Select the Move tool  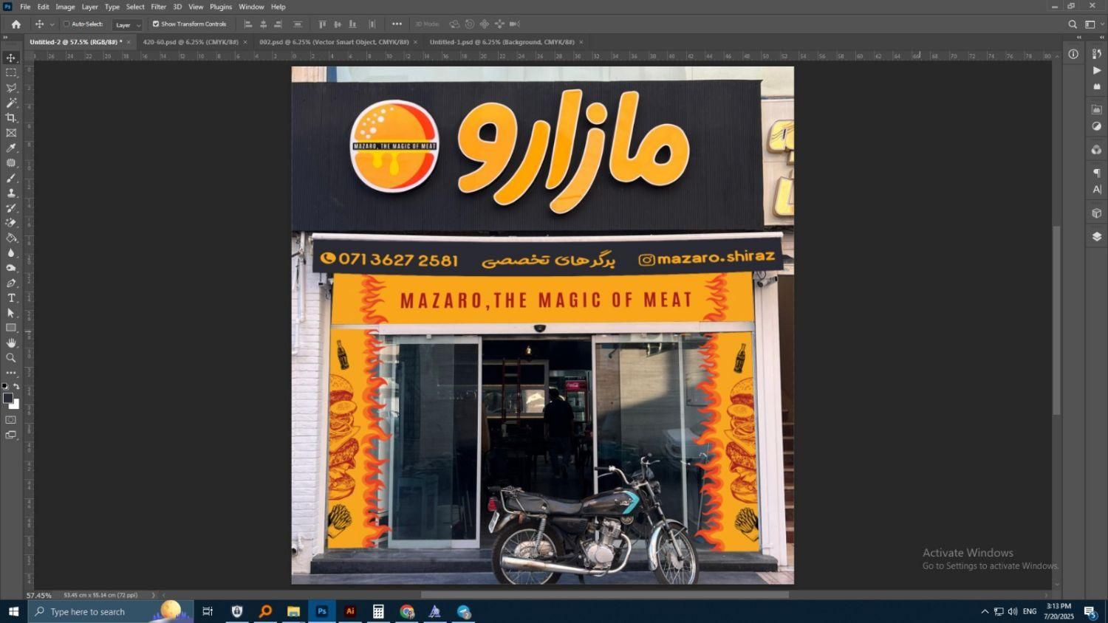point(11,58)
